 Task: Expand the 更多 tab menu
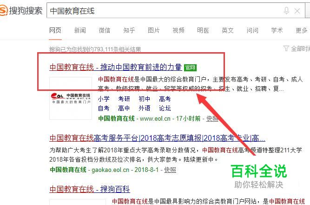302,30
